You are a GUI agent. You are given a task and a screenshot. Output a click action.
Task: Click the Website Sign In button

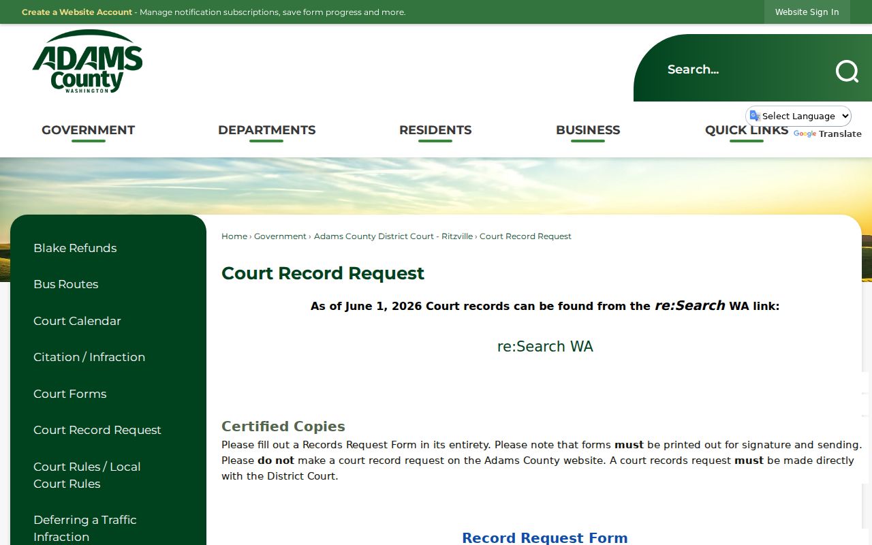click(807, 12)
